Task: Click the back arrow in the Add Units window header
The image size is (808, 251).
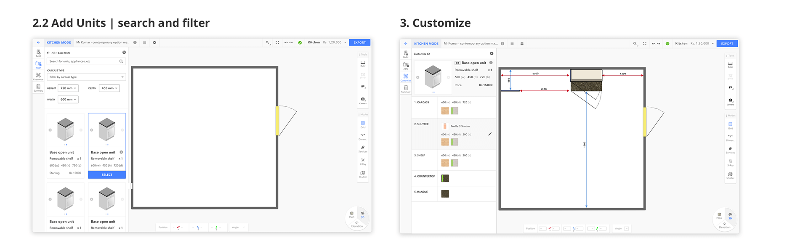Action: click(38, 42)
